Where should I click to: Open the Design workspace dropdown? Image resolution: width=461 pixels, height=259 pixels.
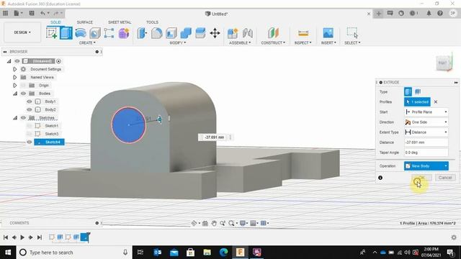(22, 32)
